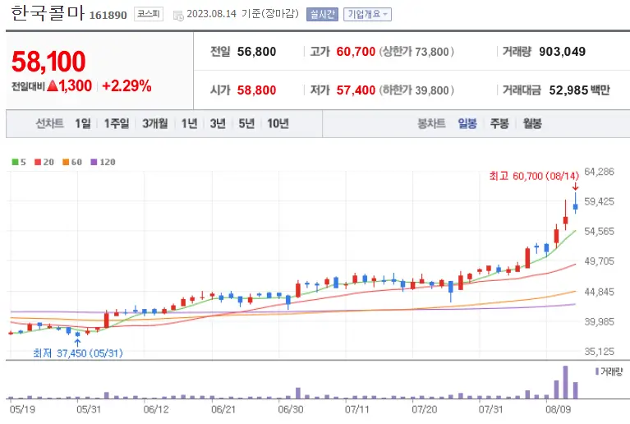
Task: Switch to the 1년 line chart
Action: (x=189, y=123)
